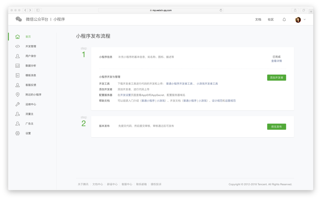
Task: Click the WeChat logo in the header
Action: 19,19
